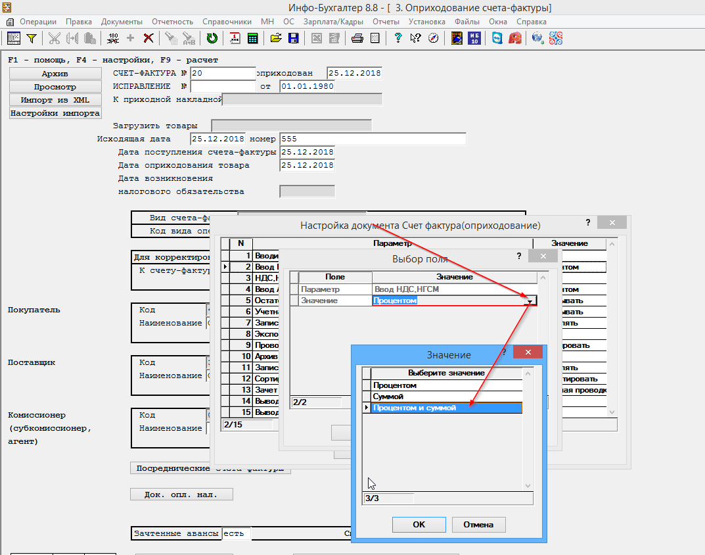Click the compass navigator icon

pos(434,38)
